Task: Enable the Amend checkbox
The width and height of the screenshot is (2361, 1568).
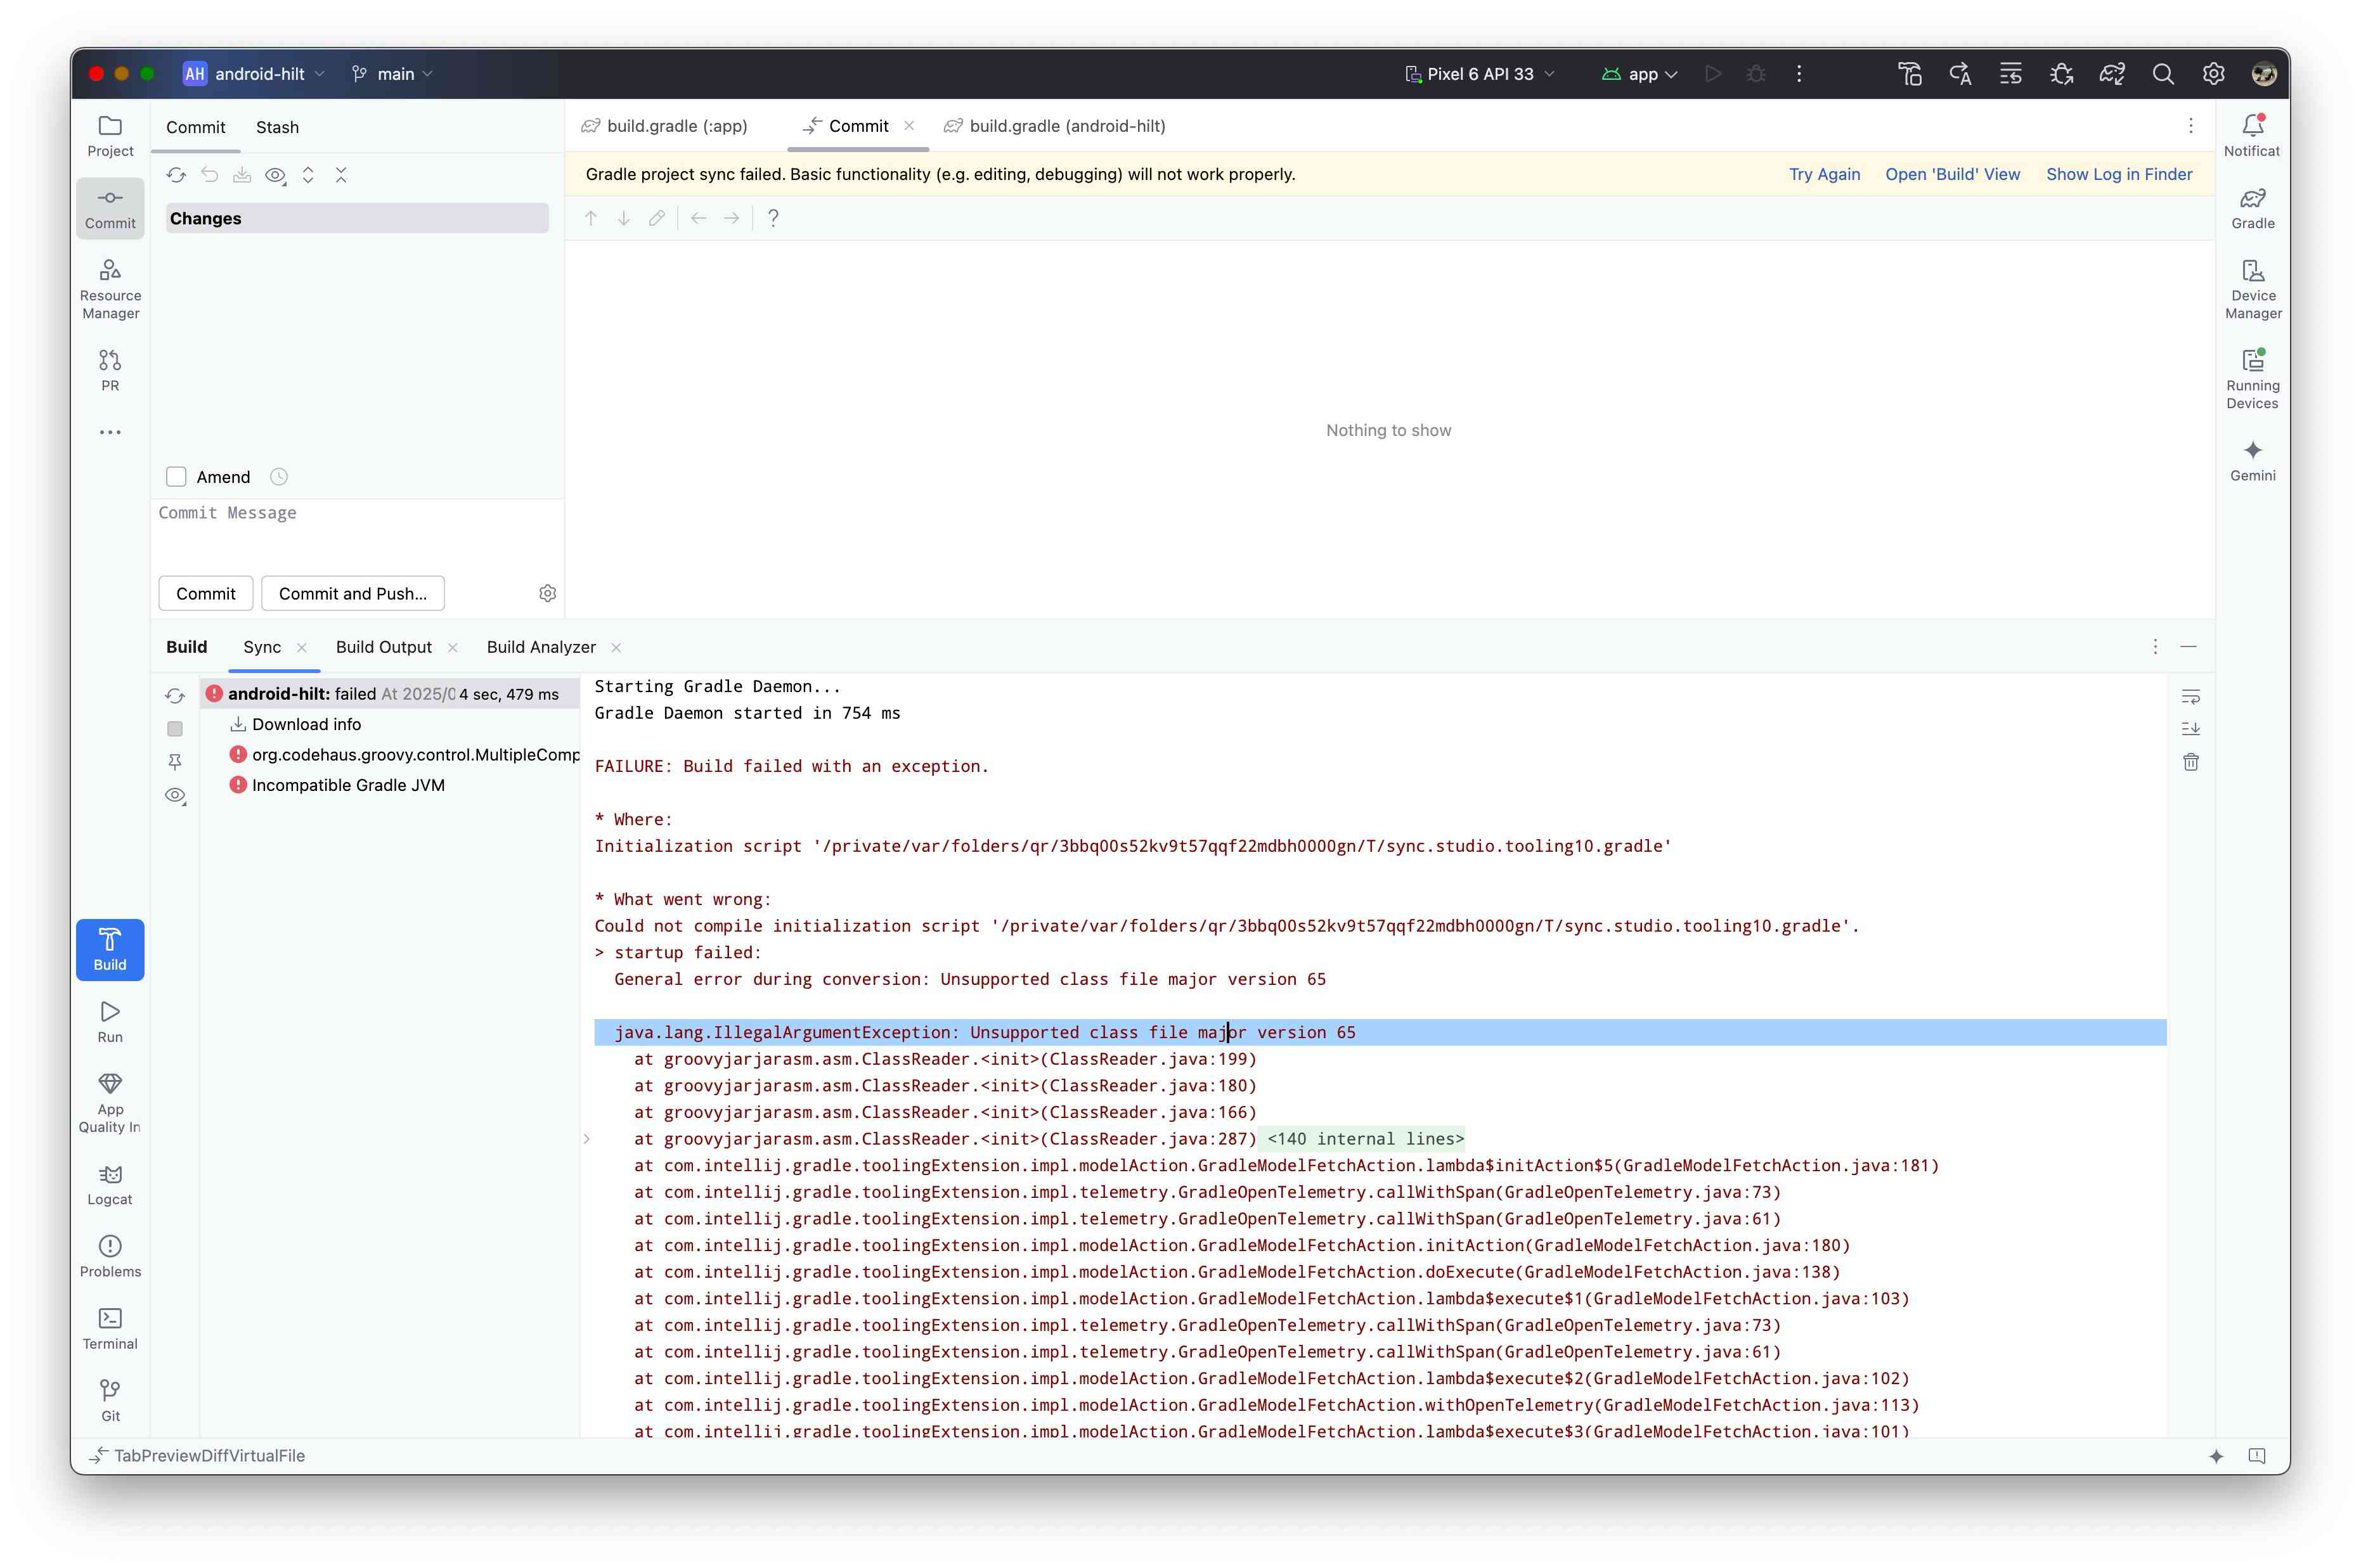Action: tap(176, 477)
